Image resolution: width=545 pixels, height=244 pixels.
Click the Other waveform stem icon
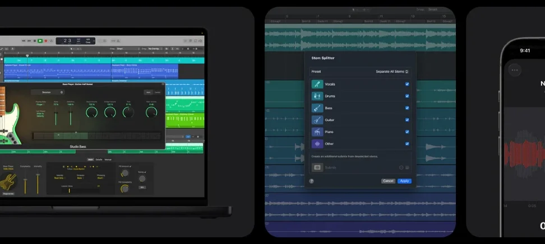pyautogui.click(x=317, y=144)
